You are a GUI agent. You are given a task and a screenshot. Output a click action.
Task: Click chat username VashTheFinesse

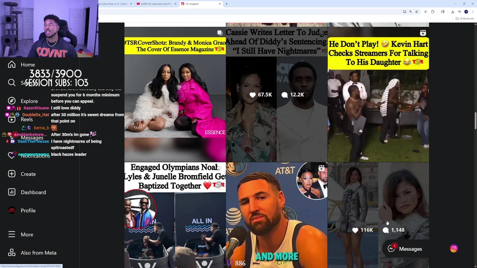click(x=33, y=141)
